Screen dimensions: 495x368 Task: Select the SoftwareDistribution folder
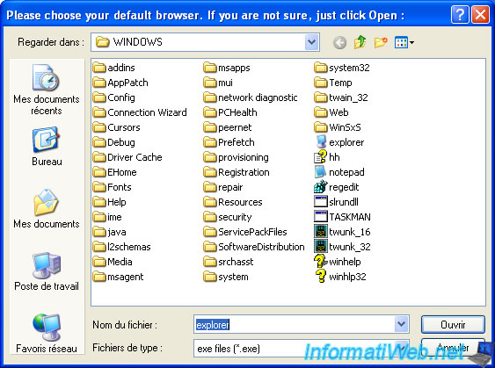pos(254,247)
